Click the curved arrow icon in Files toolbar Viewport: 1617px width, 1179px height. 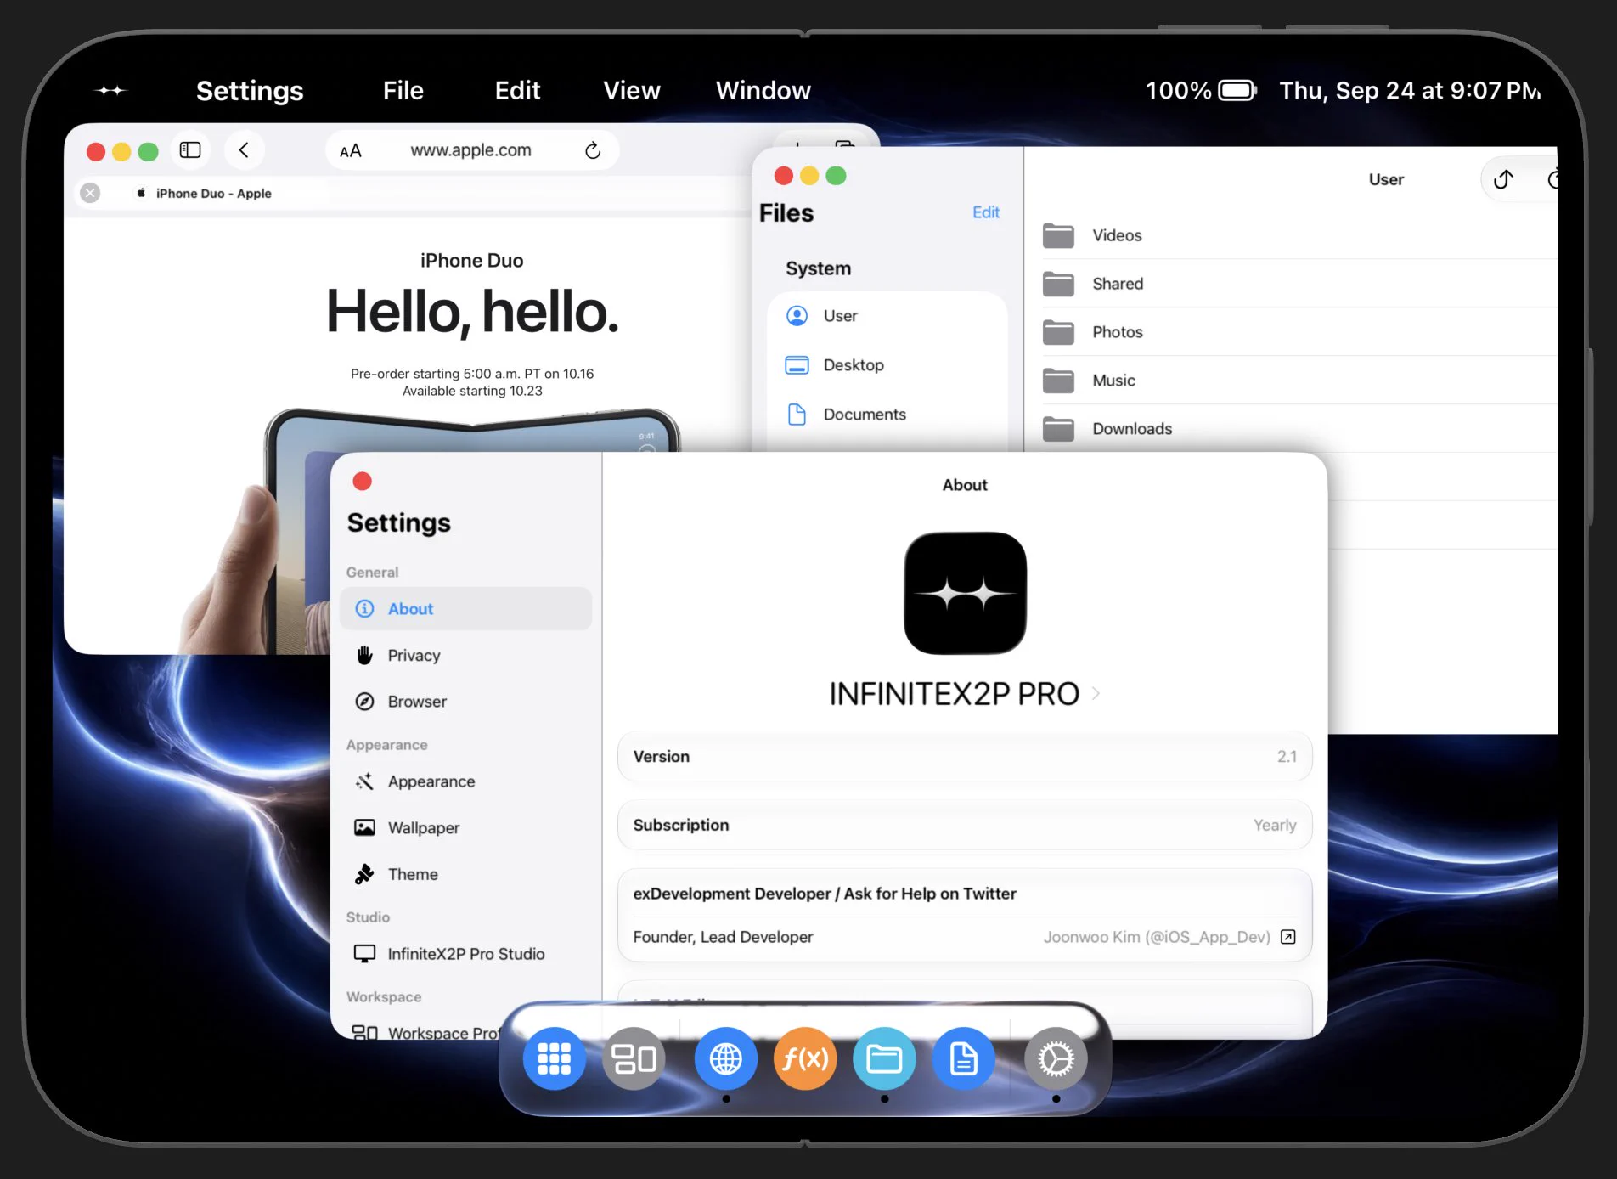(1503, 179)
